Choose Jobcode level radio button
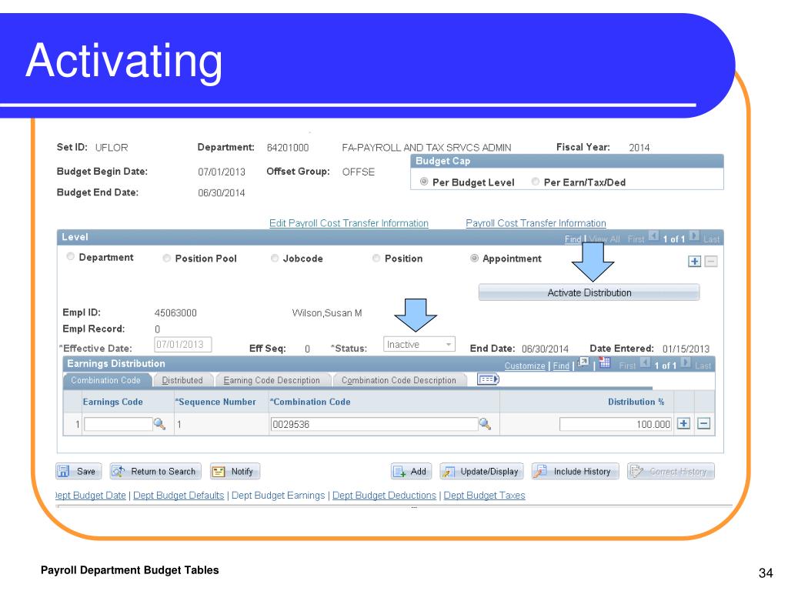The width and height of the screenshot is (788, 591). (275, 258)
